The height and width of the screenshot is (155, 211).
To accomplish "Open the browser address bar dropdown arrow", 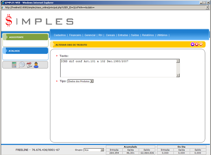I will (x=206, y=7).
